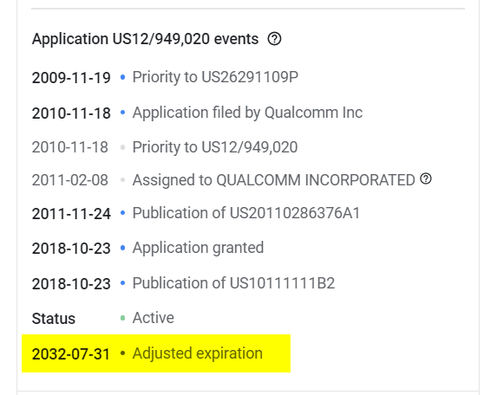The height and width of the screenshot is (395, 490).
Task: Click the Active status text
Action: [x=154, y=318]
